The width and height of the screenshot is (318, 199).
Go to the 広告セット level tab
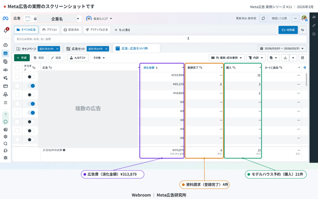tap(76, 49)
